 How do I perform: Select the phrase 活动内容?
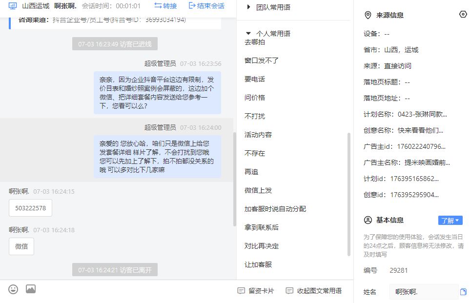tap(258, 135)
